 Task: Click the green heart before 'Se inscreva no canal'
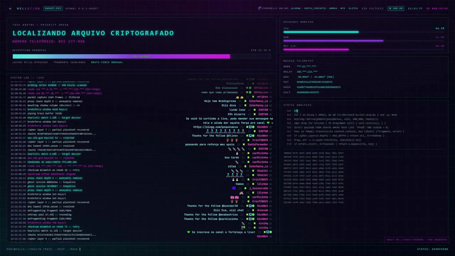click(x=189, y=232)
